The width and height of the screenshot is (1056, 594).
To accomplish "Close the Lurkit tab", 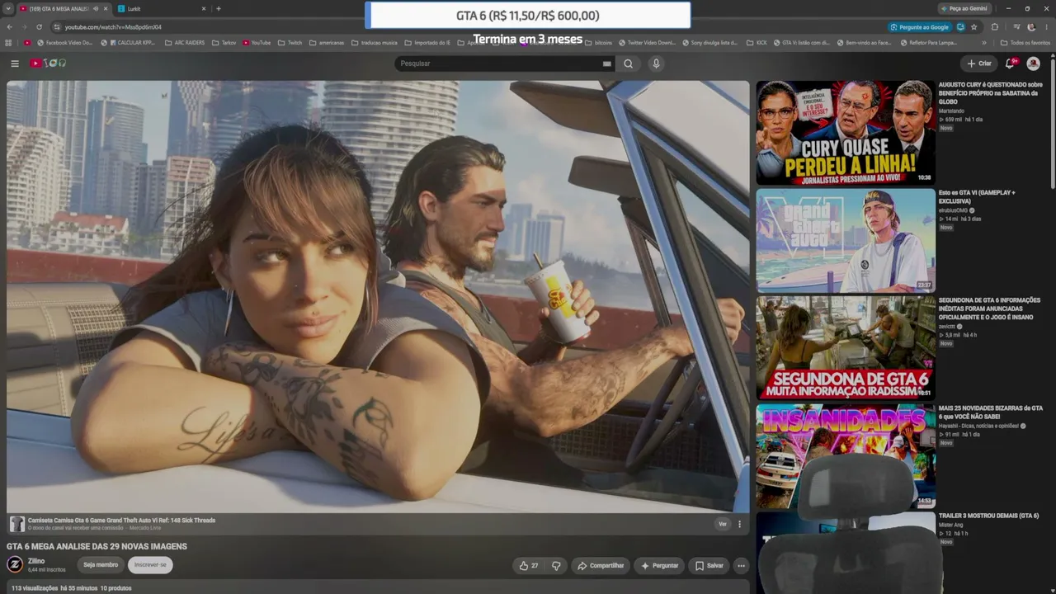I will click(x=203, y=8).
